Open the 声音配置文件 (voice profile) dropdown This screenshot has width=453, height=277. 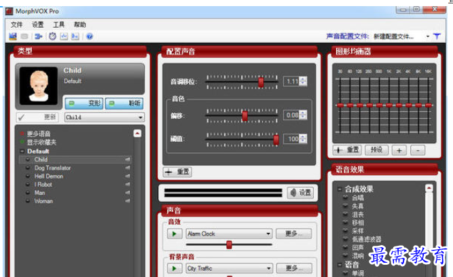tap(428, 37)
